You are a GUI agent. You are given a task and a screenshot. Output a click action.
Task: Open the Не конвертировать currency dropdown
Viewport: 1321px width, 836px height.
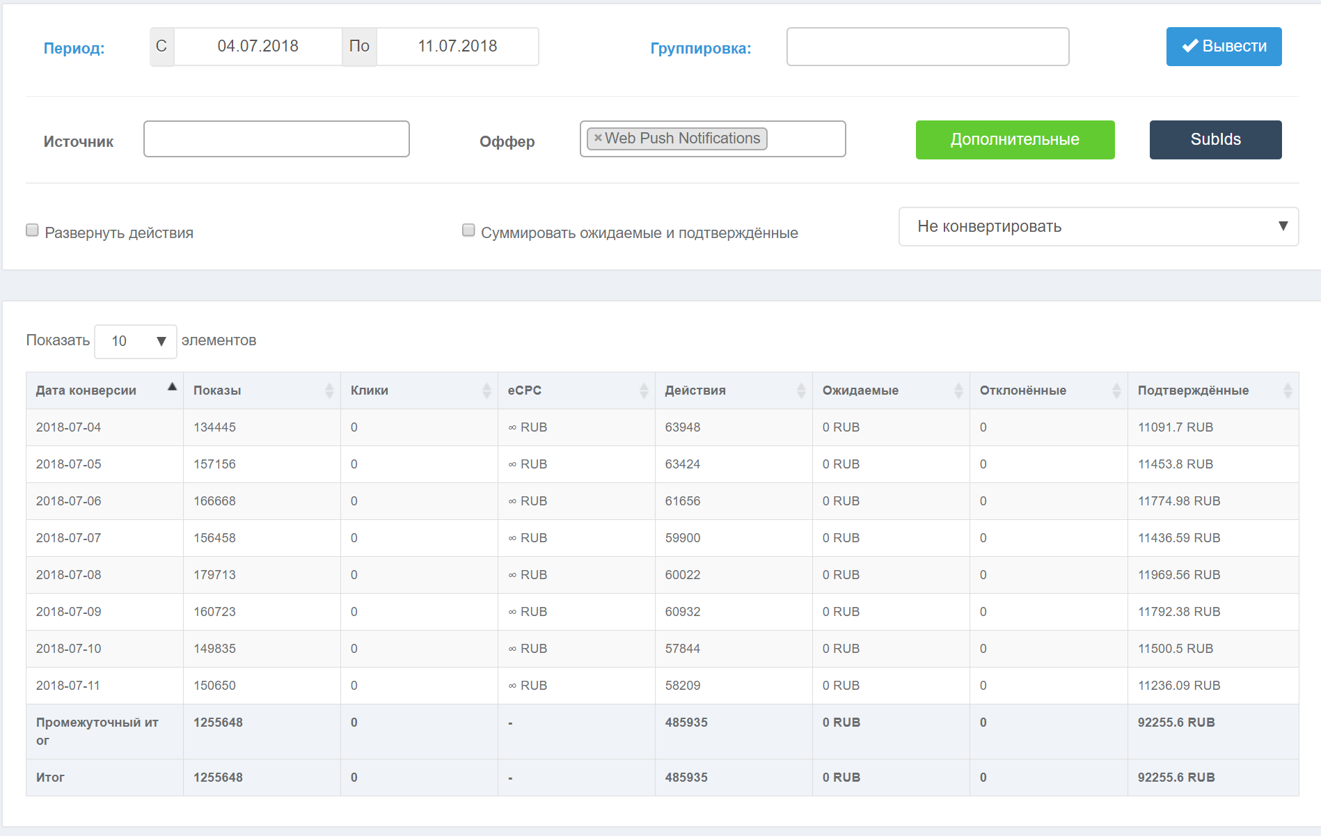1098,226
